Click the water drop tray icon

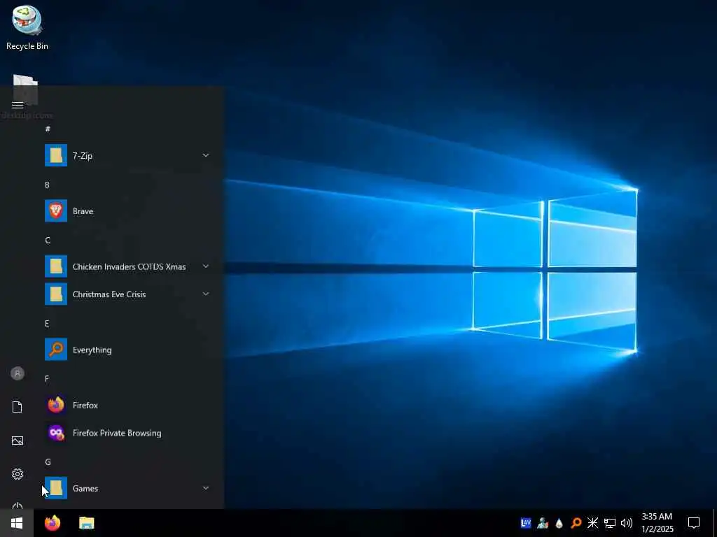pos(559,523)
